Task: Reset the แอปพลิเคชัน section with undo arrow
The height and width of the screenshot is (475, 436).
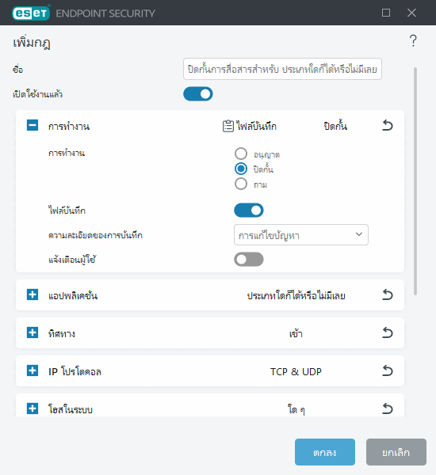Action: point(387,294)
